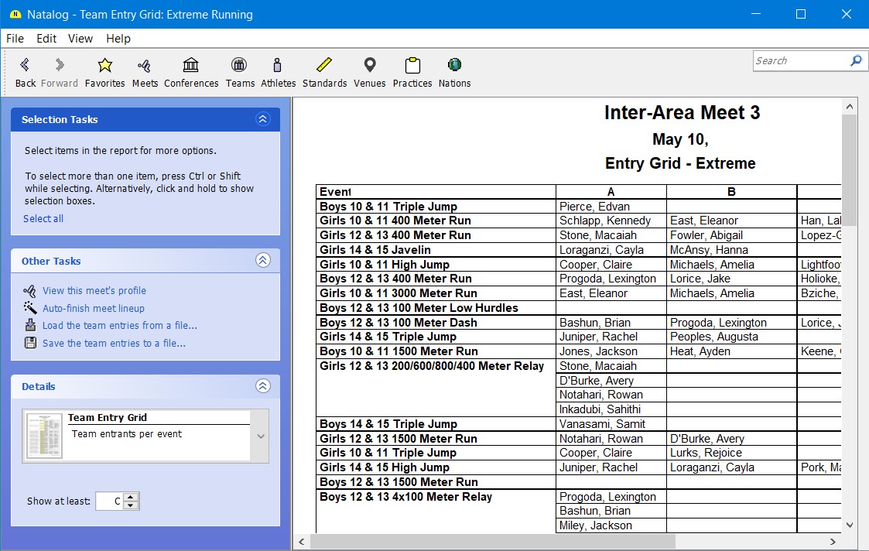Screen dimensions: 869x551
Task: Open the Venues pin icon
Action: pos(370,72)
